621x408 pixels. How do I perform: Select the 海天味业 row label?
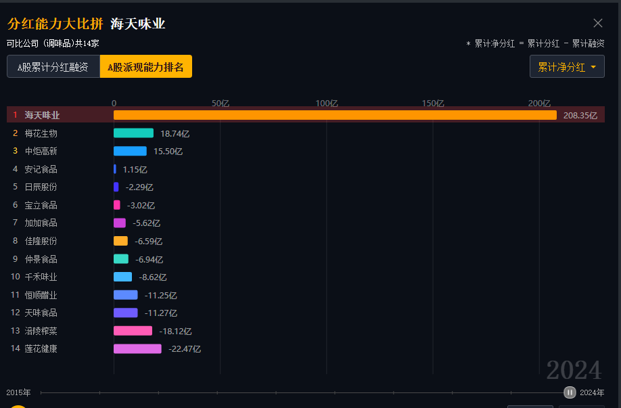[42, 115]
